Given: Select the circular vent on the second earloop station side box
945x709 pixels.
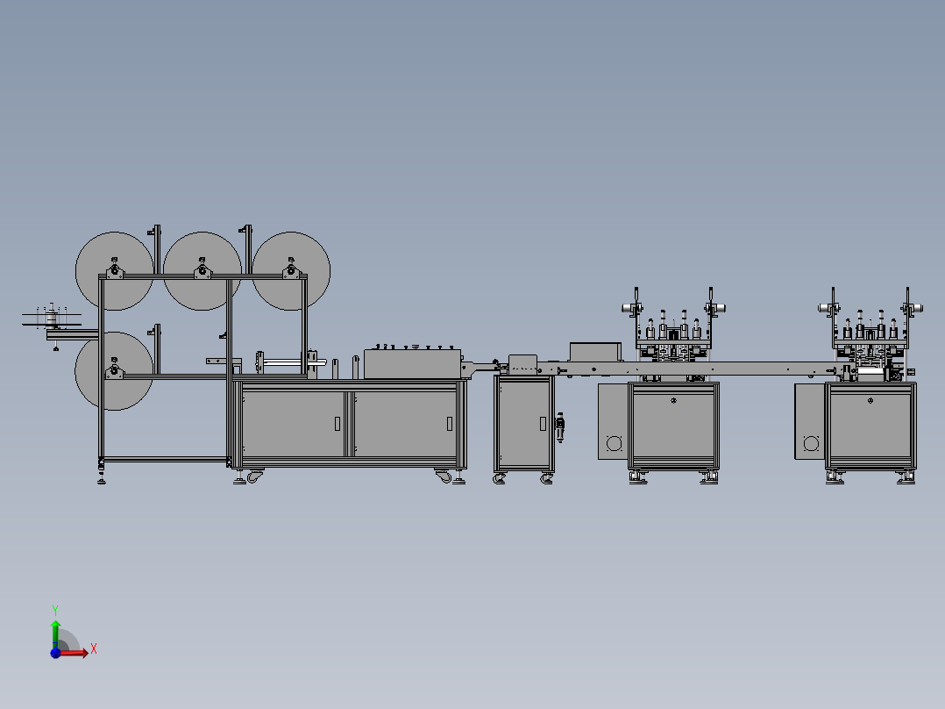Looking at the screenshot, I should click(x=811, y=444).
